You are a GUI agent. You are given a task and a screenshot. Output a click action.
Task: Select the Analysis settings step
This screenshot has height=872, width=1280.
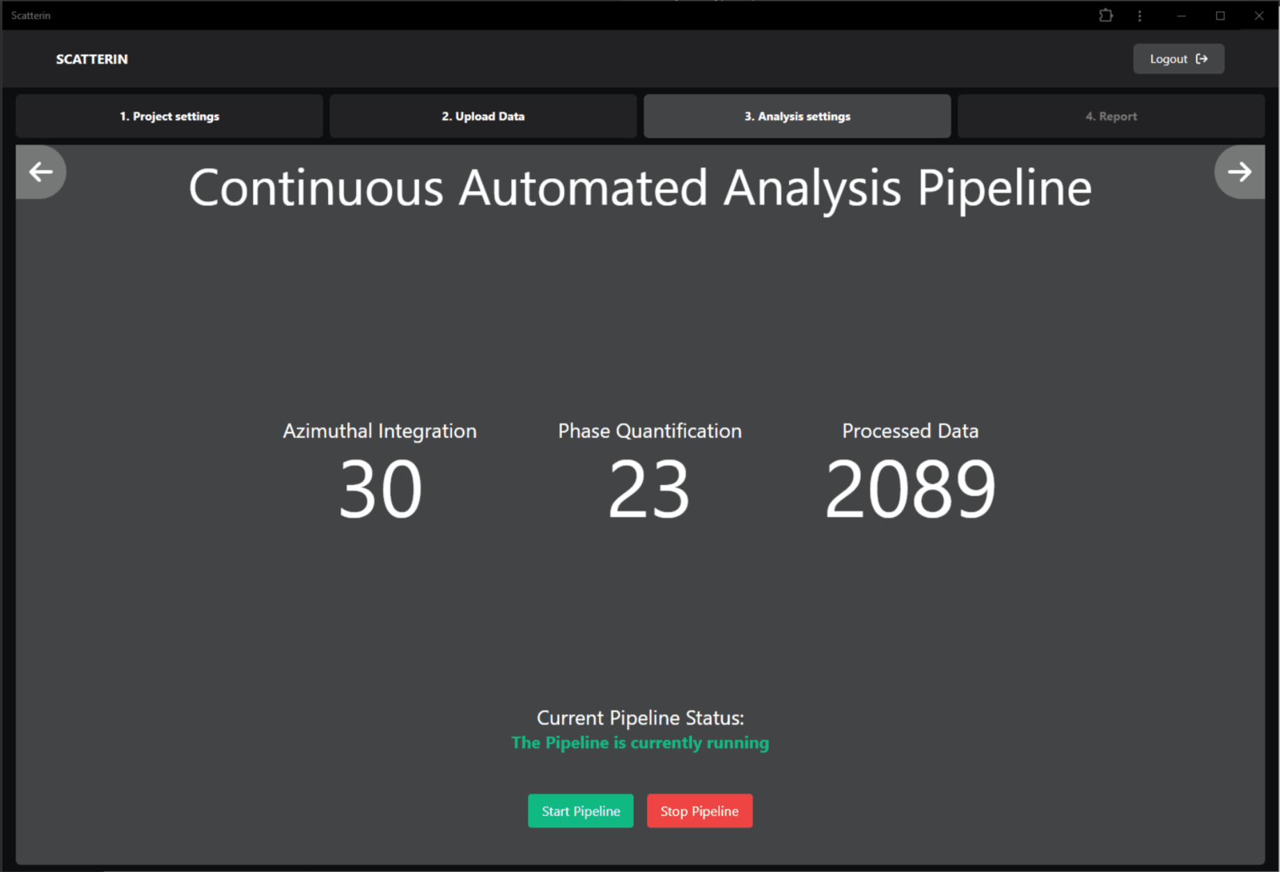tap(797, 116)
